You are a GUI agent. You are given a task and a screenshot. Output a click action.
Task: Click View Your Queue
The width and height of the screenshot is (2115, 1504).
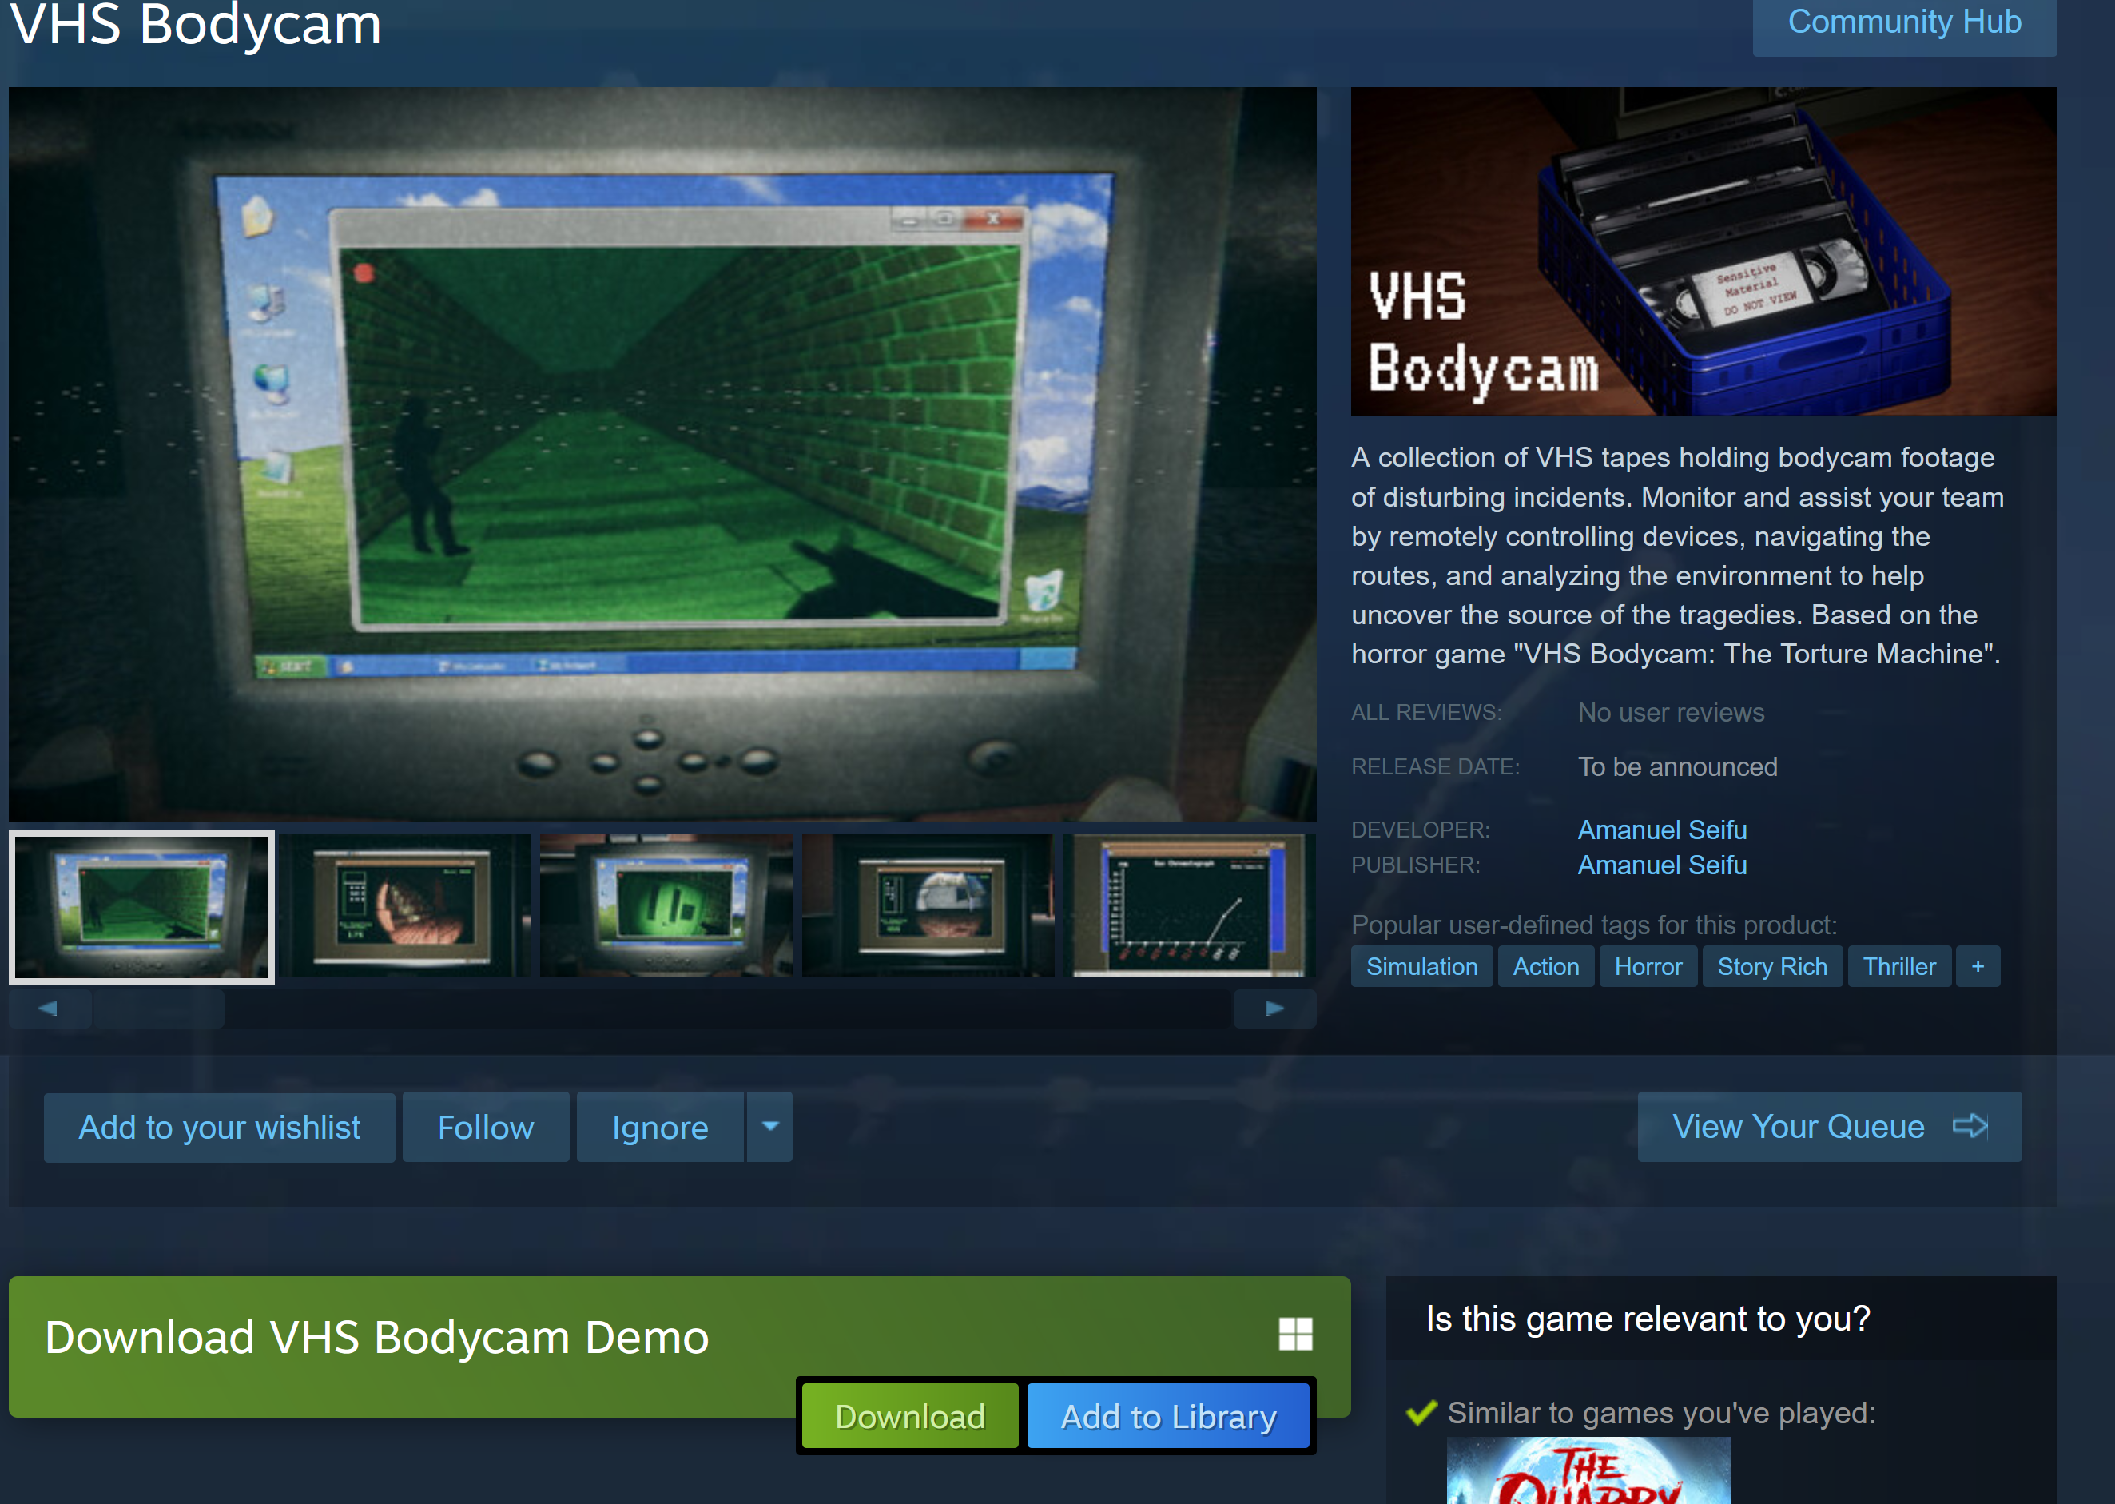click(1829, 1127)
